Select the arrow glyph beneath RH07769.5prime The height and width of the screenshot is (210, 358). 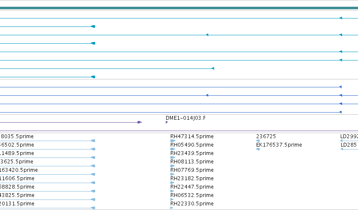point(172,174)
